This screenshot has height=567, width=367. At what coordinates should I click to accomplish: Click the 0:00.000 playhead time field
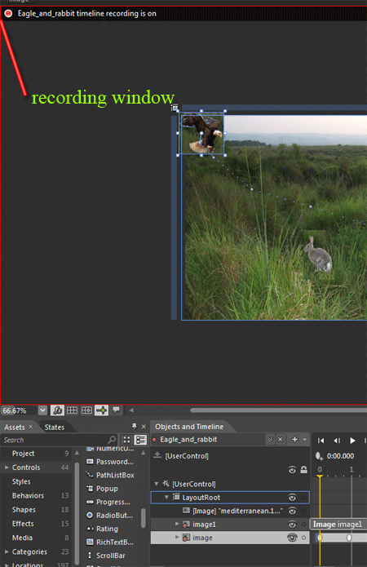pyautogui.click(x=340, y=456)
